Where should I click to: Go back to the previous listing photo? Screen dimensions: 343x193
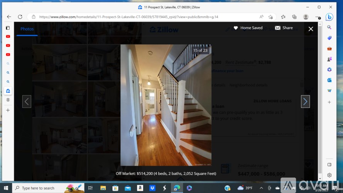pyautogui.click(x=27, y=102)
